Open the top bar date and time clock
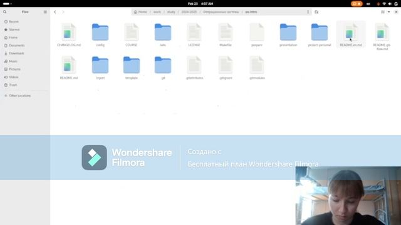Screen dimensions: 401x225 coord(200,4)
